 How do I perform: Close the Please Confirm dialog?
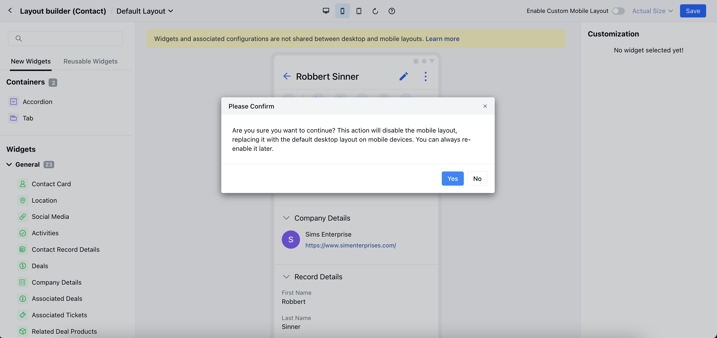(485, 106)
